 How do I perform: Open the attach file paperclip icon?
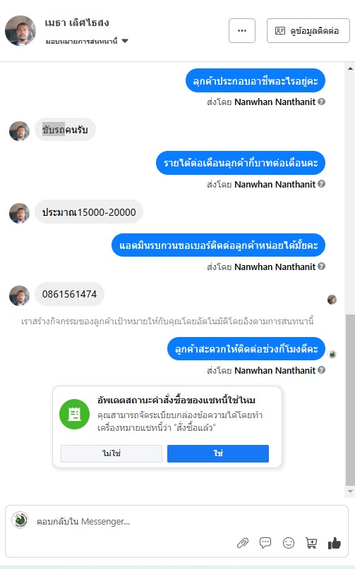click(243, 543)
